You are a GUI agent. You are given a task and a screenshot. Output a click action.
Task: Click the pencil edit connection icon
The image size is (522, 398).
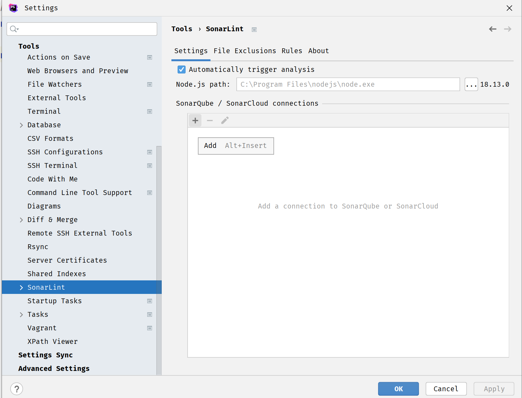pyautogui.click(x=225, y=121)
